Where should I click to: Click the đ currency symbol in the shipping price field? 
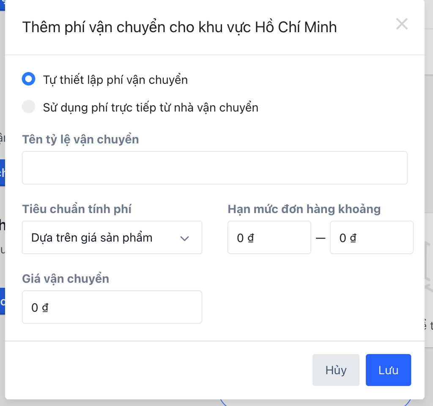click(45, 308)
